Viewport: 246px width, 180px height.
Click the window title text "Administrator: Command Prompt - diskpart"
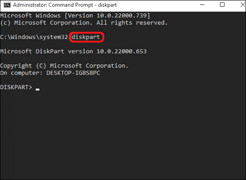[65, 5]
